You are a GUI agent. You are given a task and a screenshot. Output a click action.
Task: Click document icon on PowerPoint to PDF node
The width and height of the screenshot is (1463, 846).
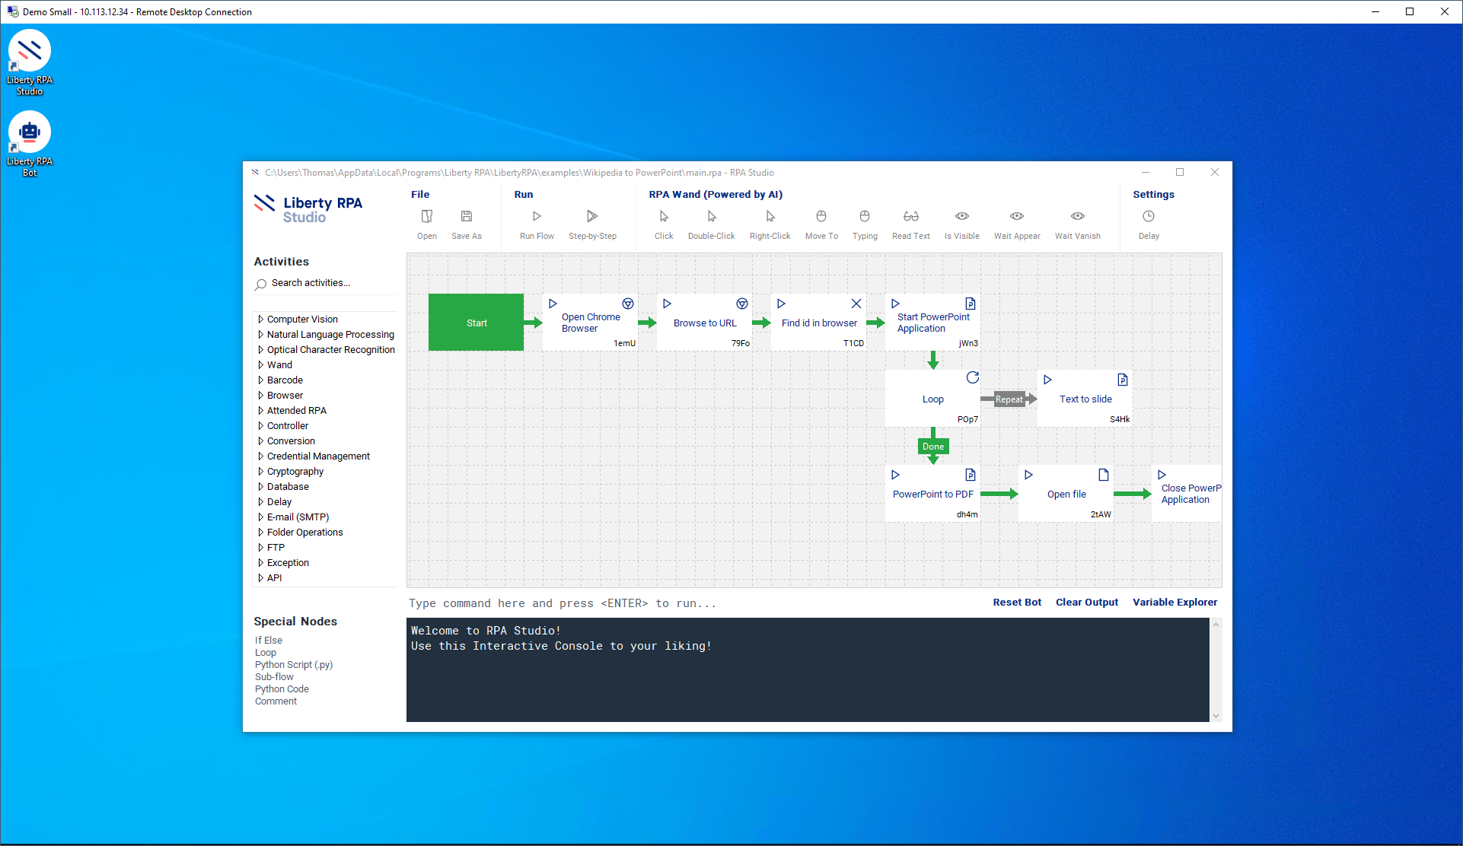click(x=971, y=475)
